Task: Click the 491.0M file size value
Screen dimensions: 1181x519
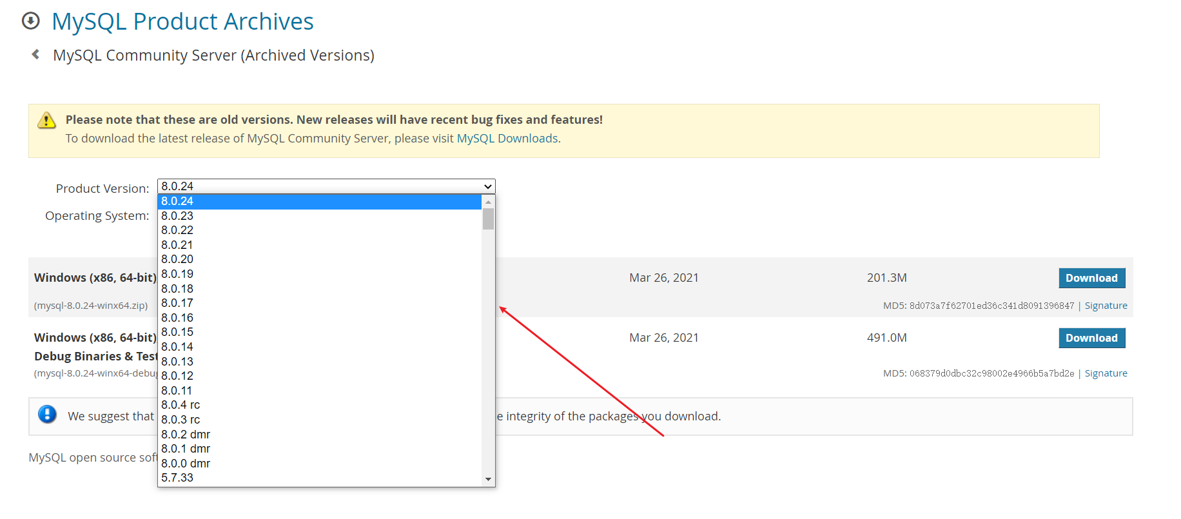Action: pos(886,338)
